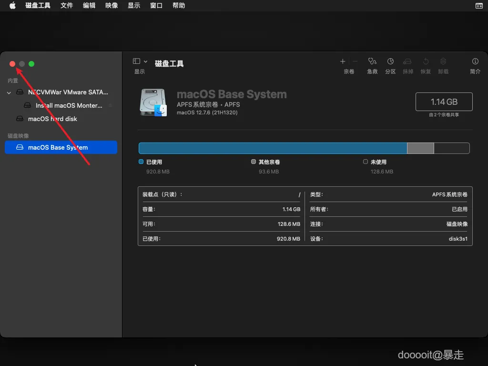Click the 未使用 legend swatch
The width and height of the screenshot is (488, 366).
(x=366, y=162)
